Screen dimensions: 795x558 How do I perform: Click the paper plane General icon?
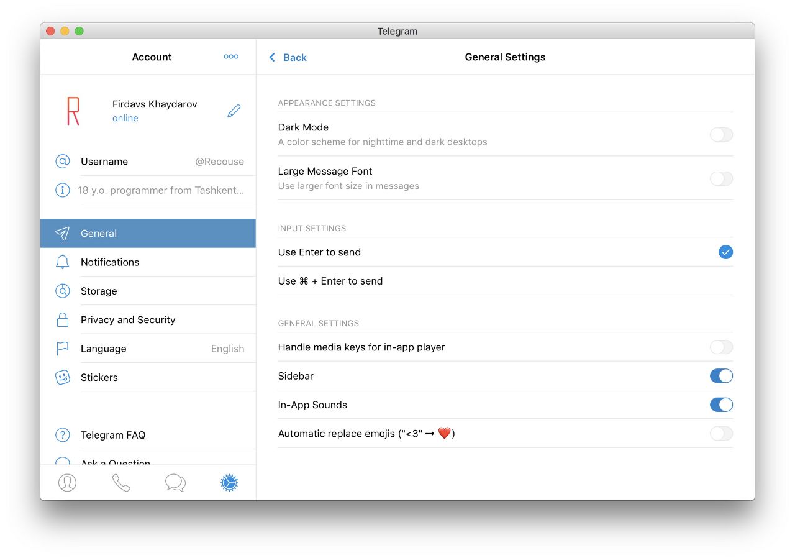point(62,234)
